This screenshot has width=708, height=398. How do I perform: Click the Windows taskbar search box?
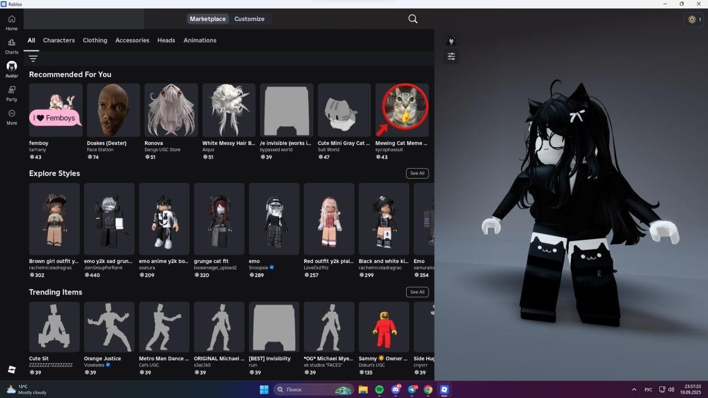(314, 390)
